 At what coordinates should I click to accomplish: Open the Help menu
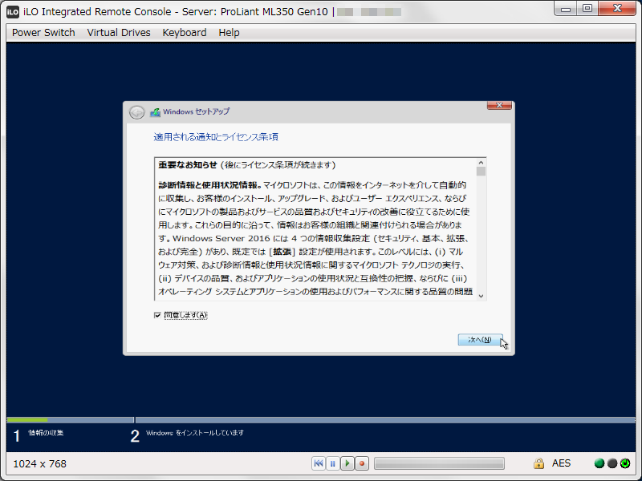point(229,32)
